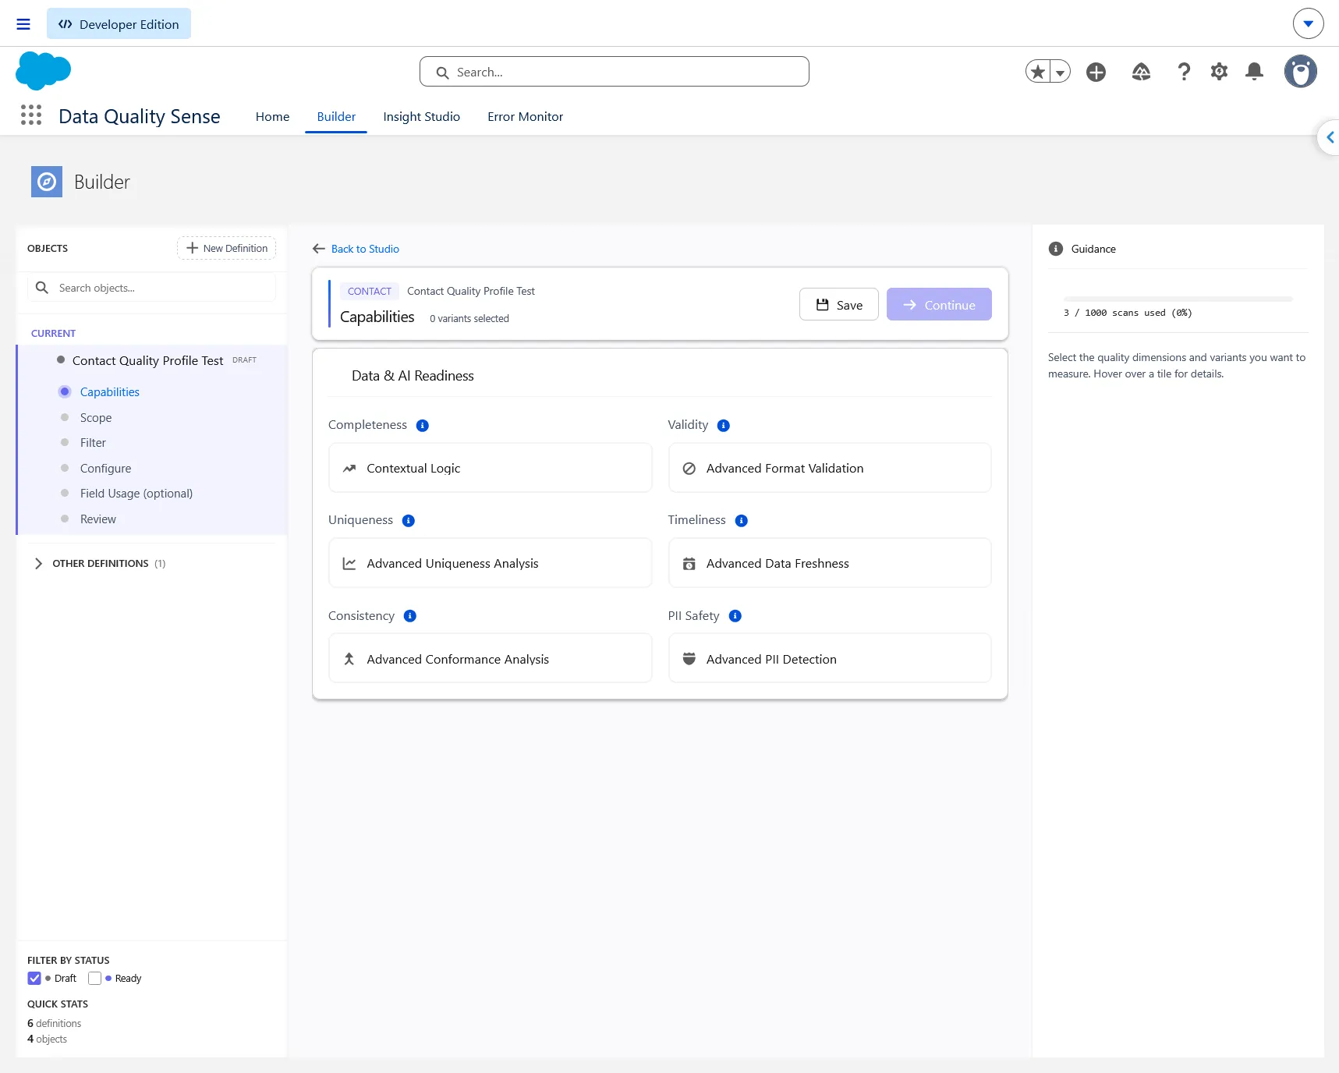Click the Continue button
The height and width of the screenshot is (1073, 1339).
point(939,304)
